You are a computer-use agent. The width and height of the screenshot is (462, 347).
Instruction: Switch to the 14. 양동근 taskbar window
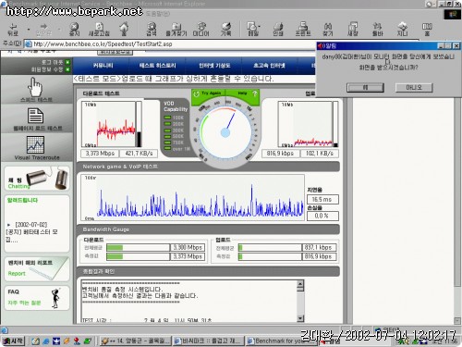(136, 341)
